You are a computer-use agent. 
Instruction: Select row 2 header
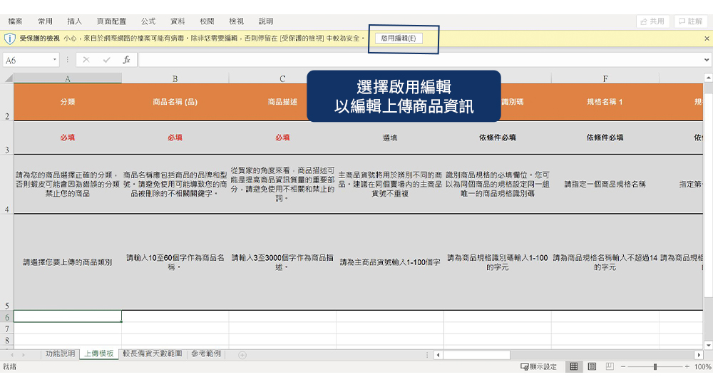click(x=7, y=102)
